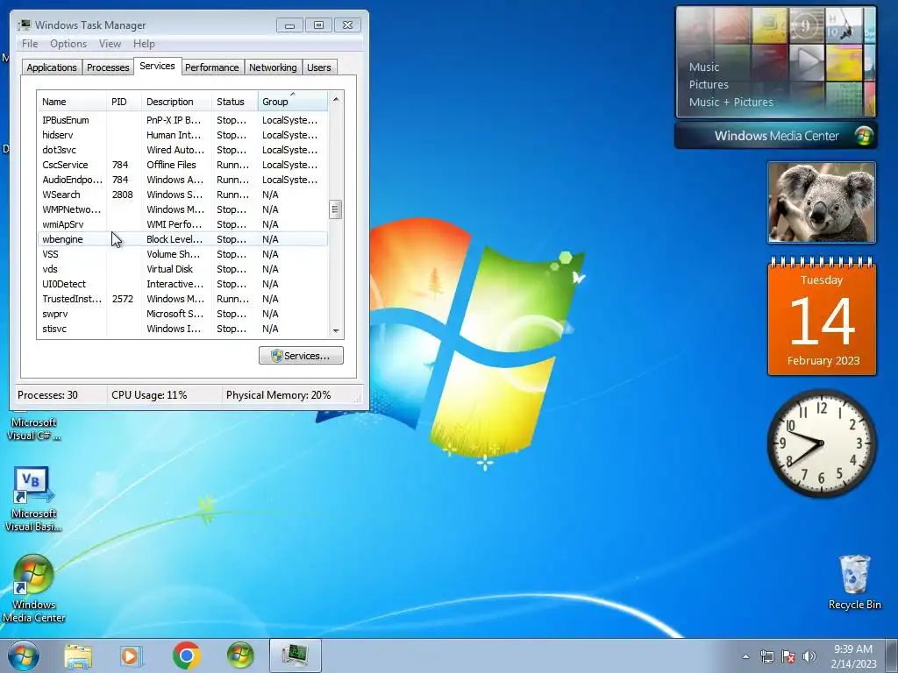
Task: Click the taskbar clock showing 9:39 AM
Action: click(853, 656)
